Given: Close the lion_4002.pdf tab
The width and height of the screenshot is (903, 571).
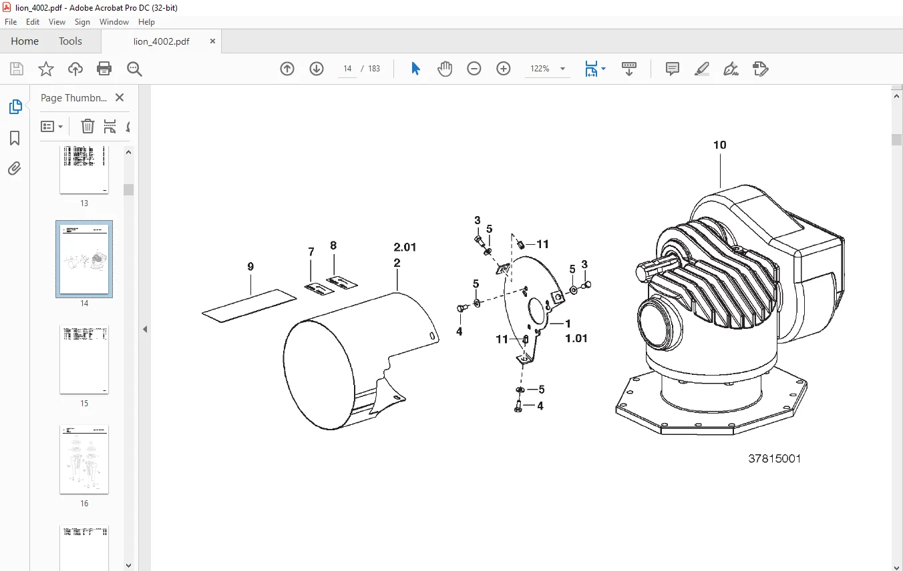Looking at the screenshot, I should [213, 41].
